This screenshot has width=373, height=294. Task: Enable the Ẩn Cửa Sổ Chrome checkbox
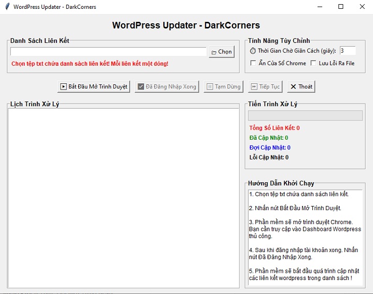click(253, 63)
